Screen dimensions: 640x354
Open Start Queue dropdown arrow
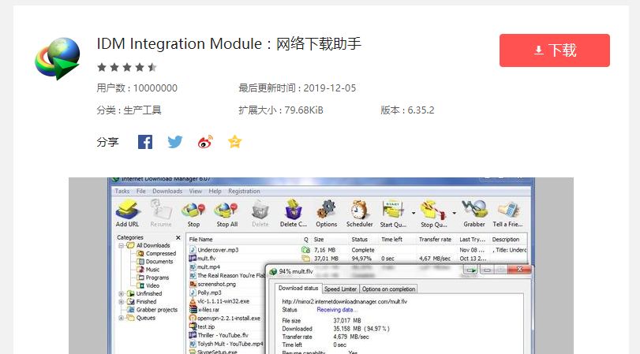click(x=413, y=214)
